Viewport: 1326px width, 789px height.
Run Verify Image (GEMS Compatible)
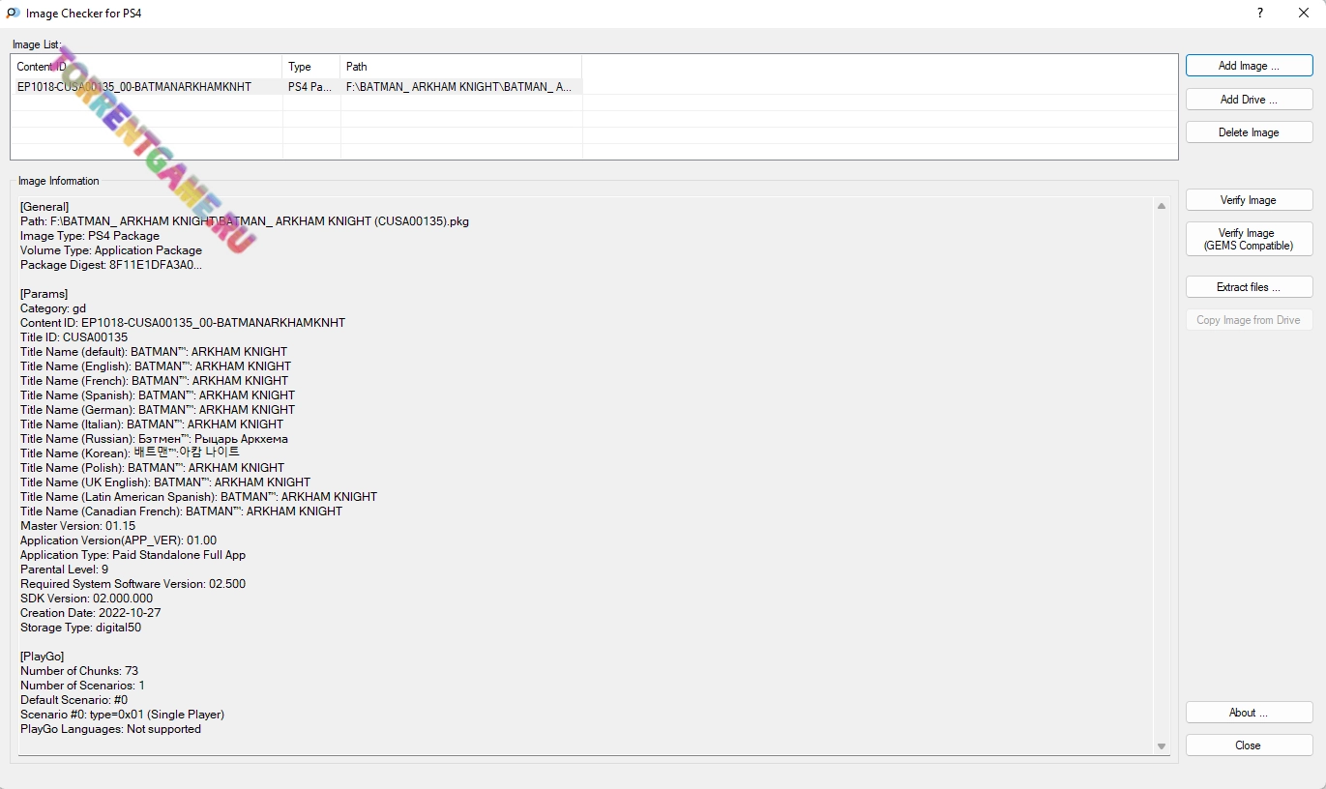[x=1249, y=239]
